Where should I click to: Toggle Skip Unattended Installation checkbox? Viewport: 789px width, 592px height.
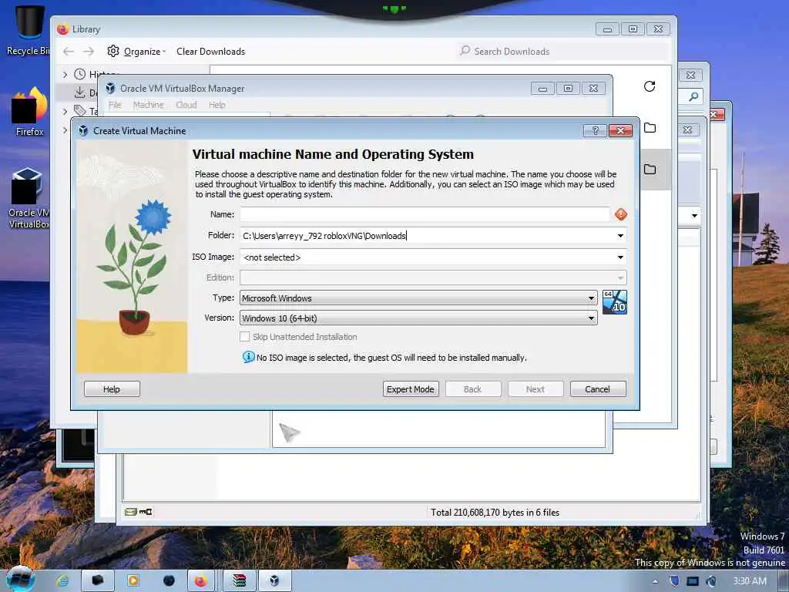tap(244, 337)
